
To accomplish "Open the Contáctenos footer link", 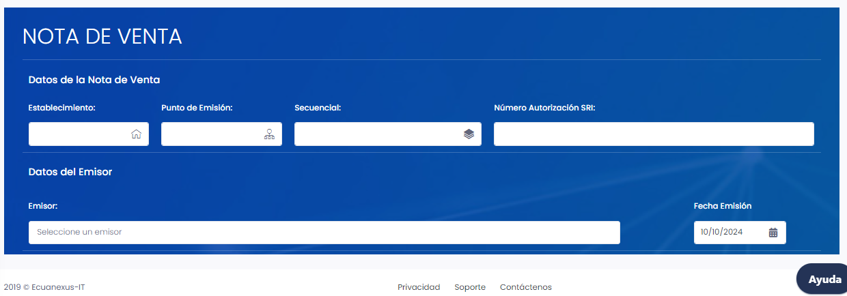I will tap(526, 287).
